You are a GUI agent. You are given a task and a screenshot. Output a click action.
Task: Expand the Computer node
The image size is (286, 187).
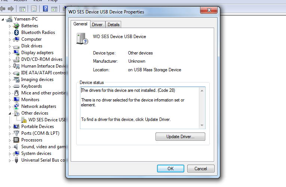[x=10, y=40]
